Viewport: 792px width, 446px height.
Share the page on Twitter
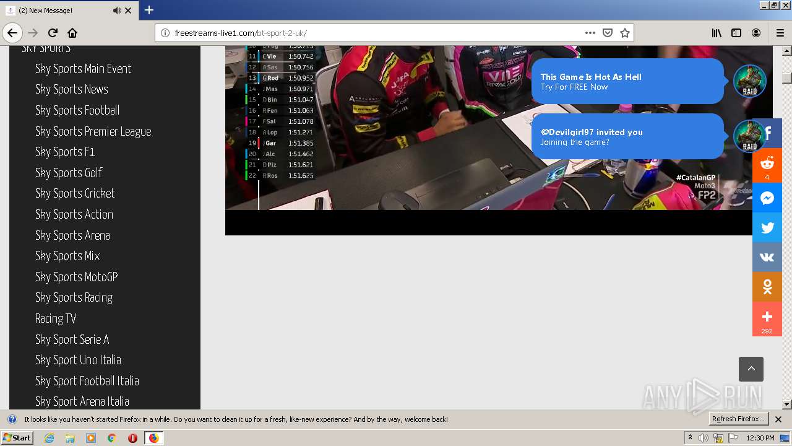pyautogui.click(x=767, y=227)
